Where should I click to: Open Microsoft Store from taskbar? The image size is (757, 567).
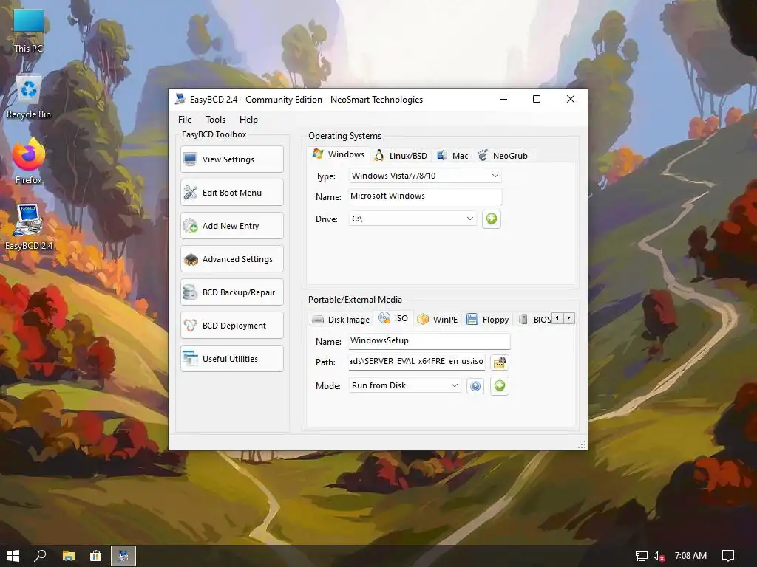coord(95,556)
